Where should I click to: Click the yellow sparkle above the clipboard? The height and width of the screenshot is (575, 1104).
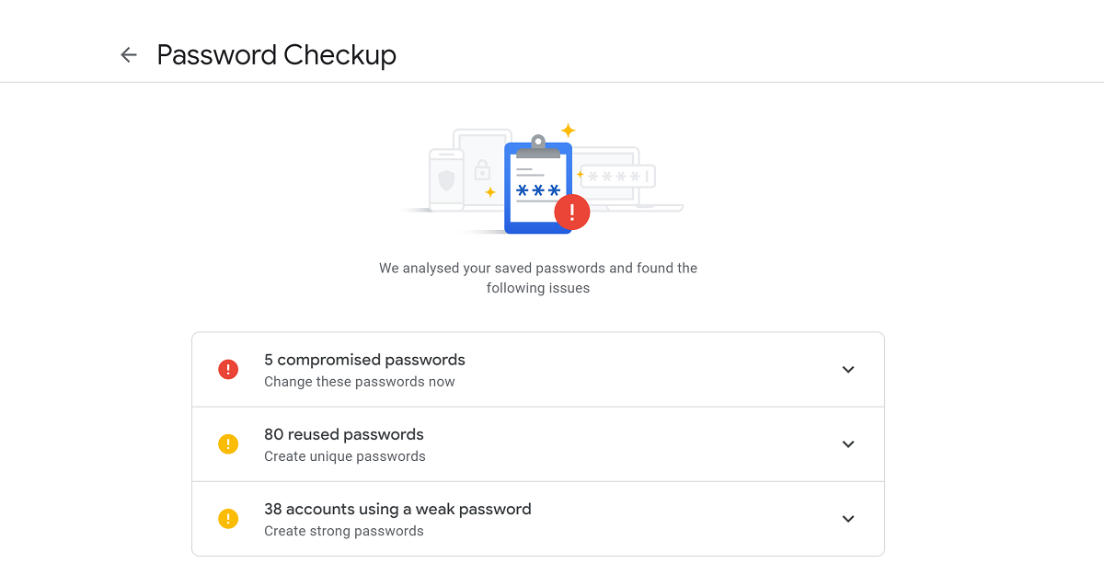[x=569, y=131]
